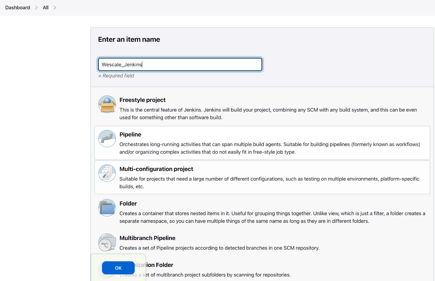This screenshot has width=435, height=281.
Task: Expand chevron after All breadcrumb
Action: pyautogui.click(x=55, y=8)
